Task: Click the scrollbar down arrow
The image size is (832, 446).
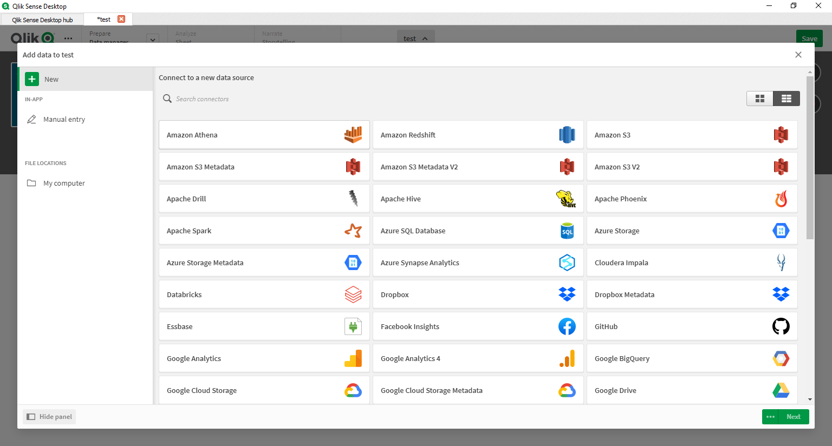Action: pos(810,399)
